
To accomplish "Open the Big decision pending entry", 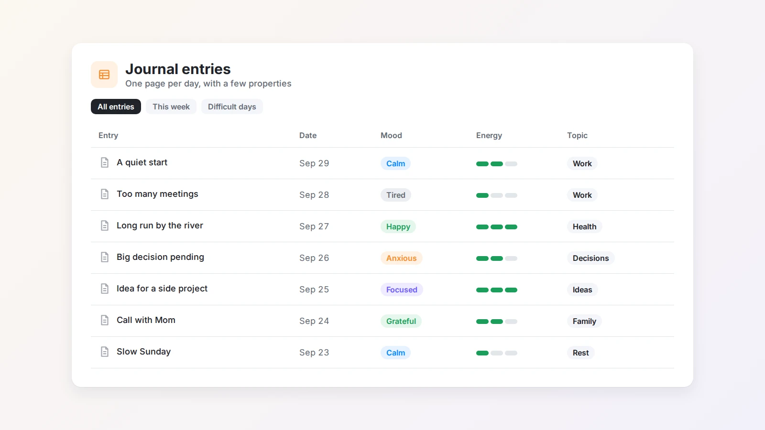I will (x=160, y=257).
